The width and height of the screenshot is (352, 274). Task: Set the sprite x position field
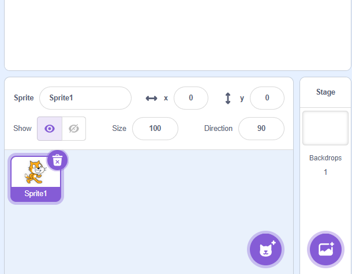(x=191, y=98)
